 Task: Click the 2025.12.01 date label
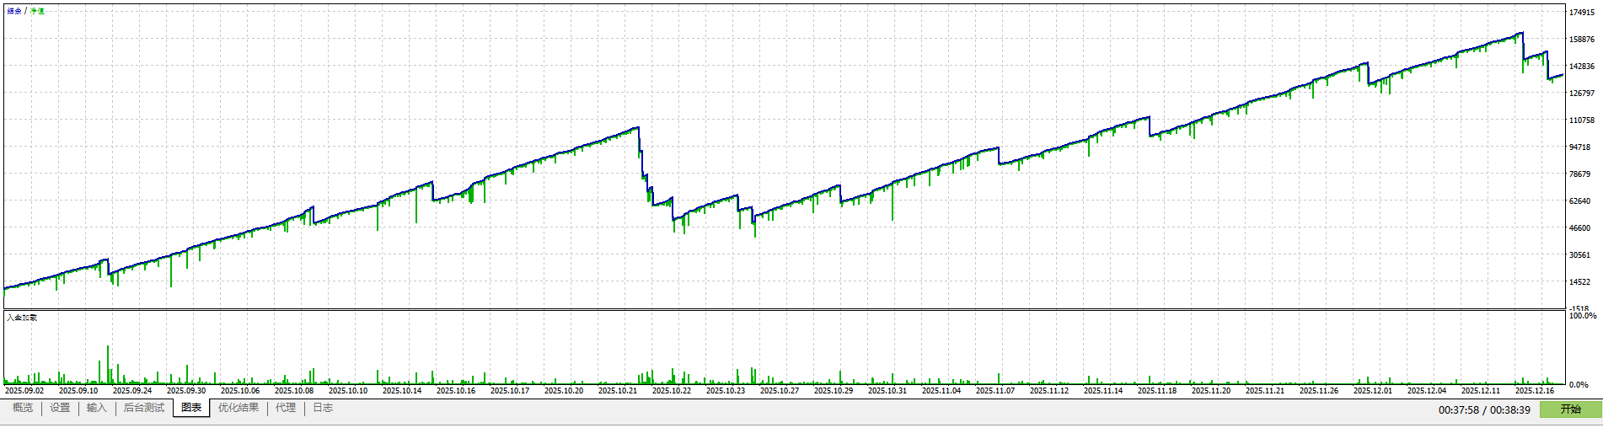(1373, 391)
